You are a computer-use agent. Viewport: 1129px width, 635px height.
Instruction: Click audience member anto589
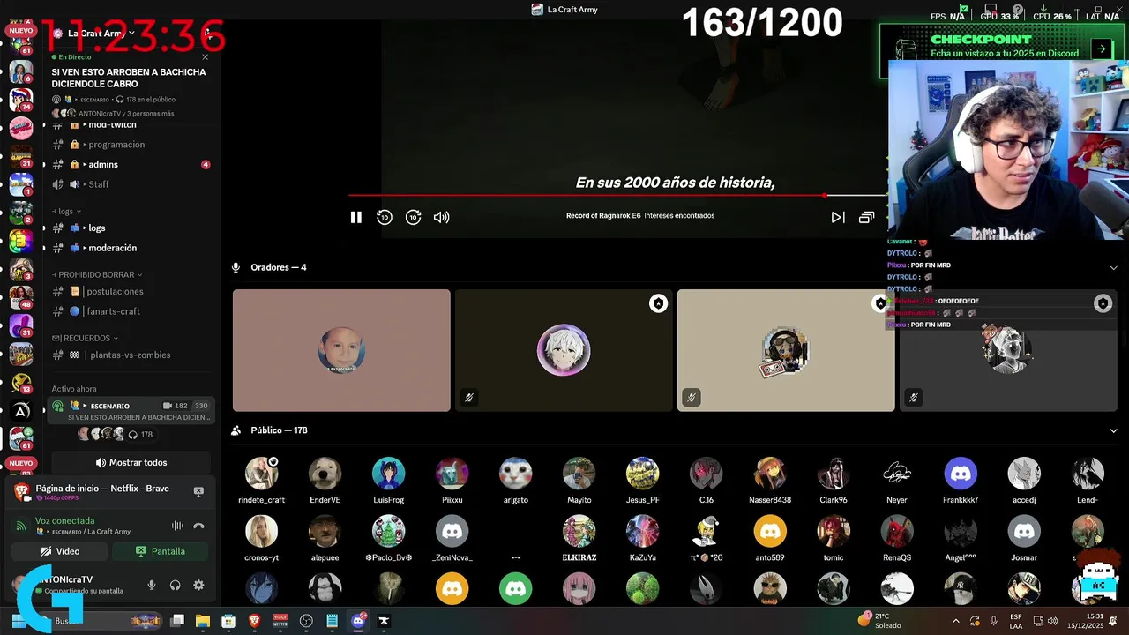(x=770, y=538)
